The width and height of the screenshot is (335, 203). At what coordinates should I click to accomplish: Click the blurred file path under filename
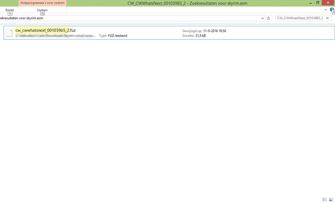(x=55, y=36)
